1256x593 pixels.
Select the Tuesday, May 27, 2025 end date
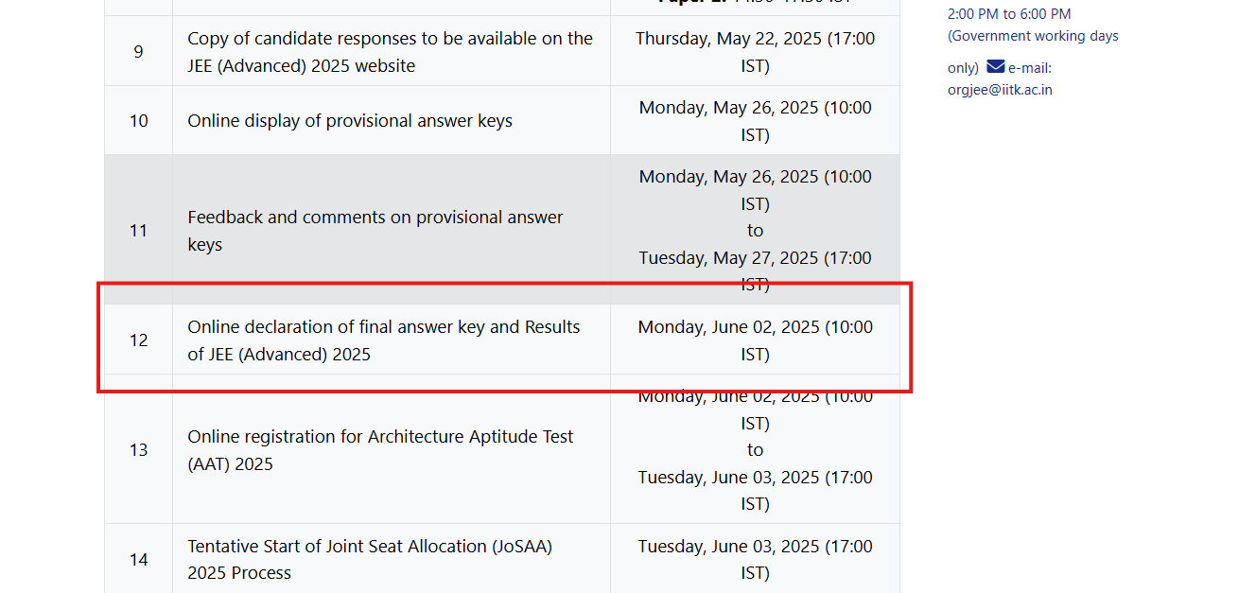(x=755, y=270)
